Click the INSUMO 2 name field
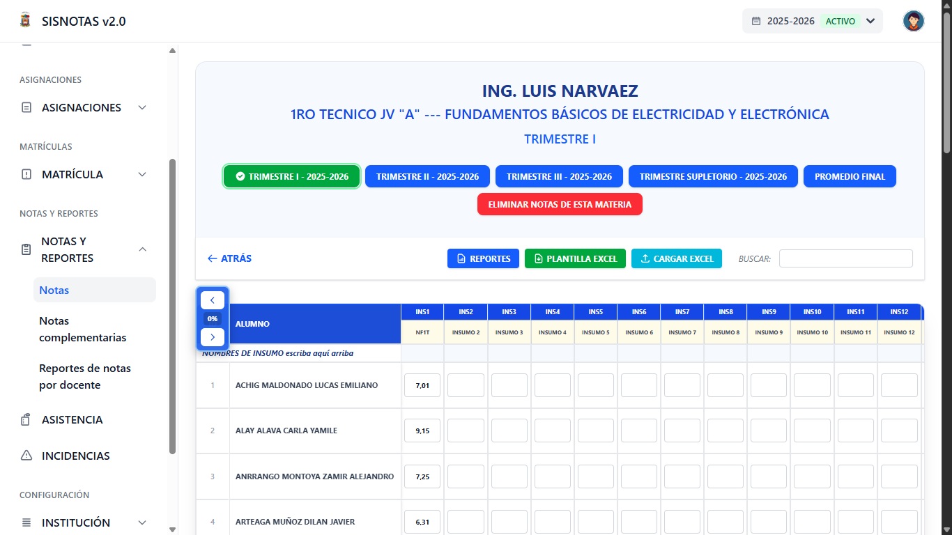The width and height of the screenshot is (952, 535). point(466,332)
